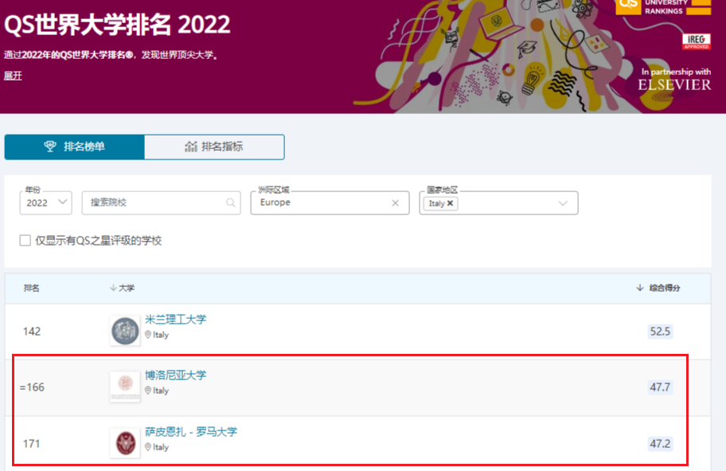The image size is (726, 471).
Task: Click the chart icon in 排名指标 tab
Action: 191,147
